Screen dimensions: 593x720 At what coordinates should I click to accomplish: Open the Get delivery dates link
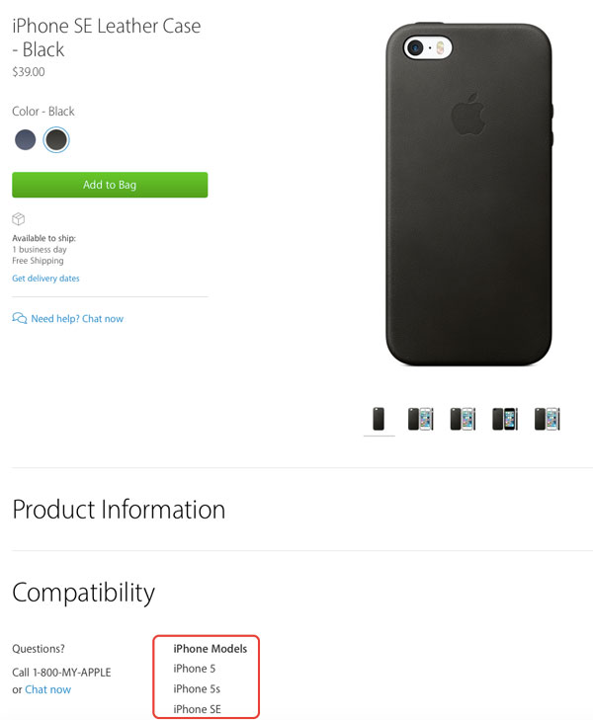pos(45,279)
